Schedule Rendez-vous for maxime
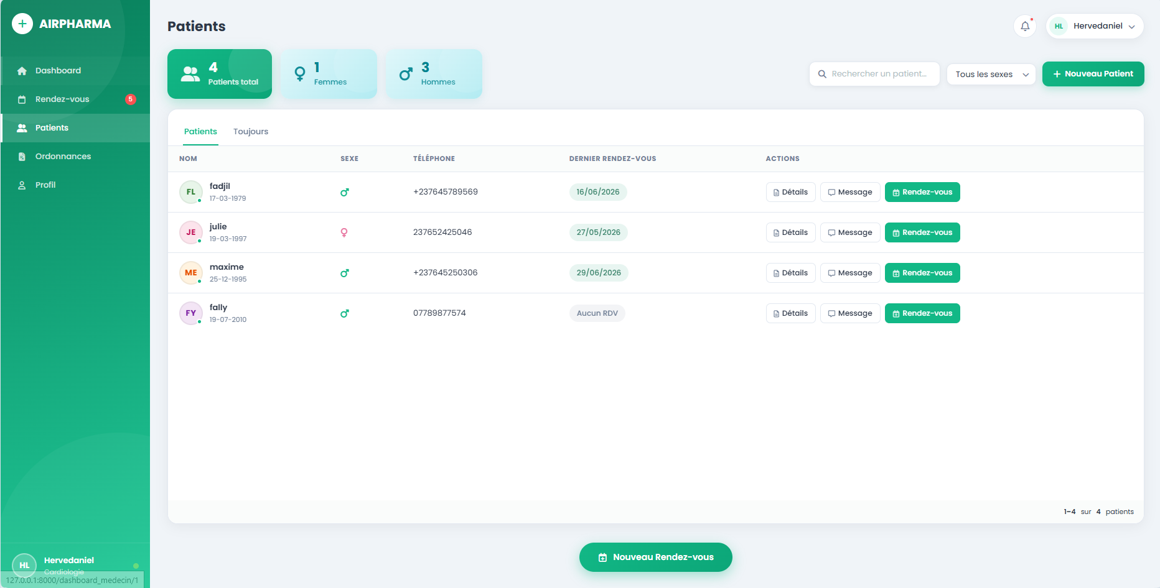Screen dimensions: 1160x588 (x=922, y=273)
